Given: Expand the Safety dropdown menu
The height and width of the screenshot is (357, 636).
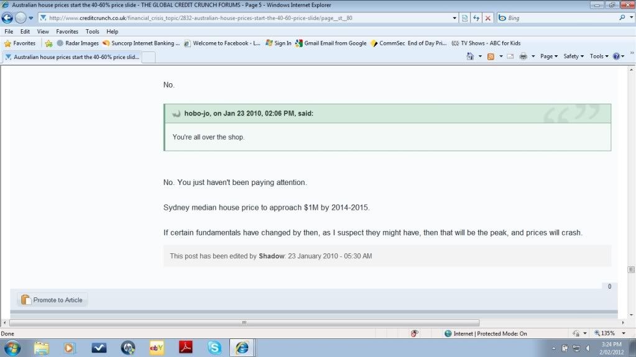Looking at the screenshot, I should tap(573, 56).
